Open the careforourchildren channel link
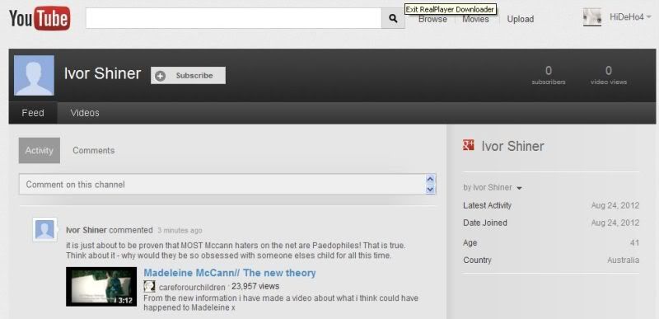Image resolution: width=659 pixels, height=319 pixels. tap(192, 287)
